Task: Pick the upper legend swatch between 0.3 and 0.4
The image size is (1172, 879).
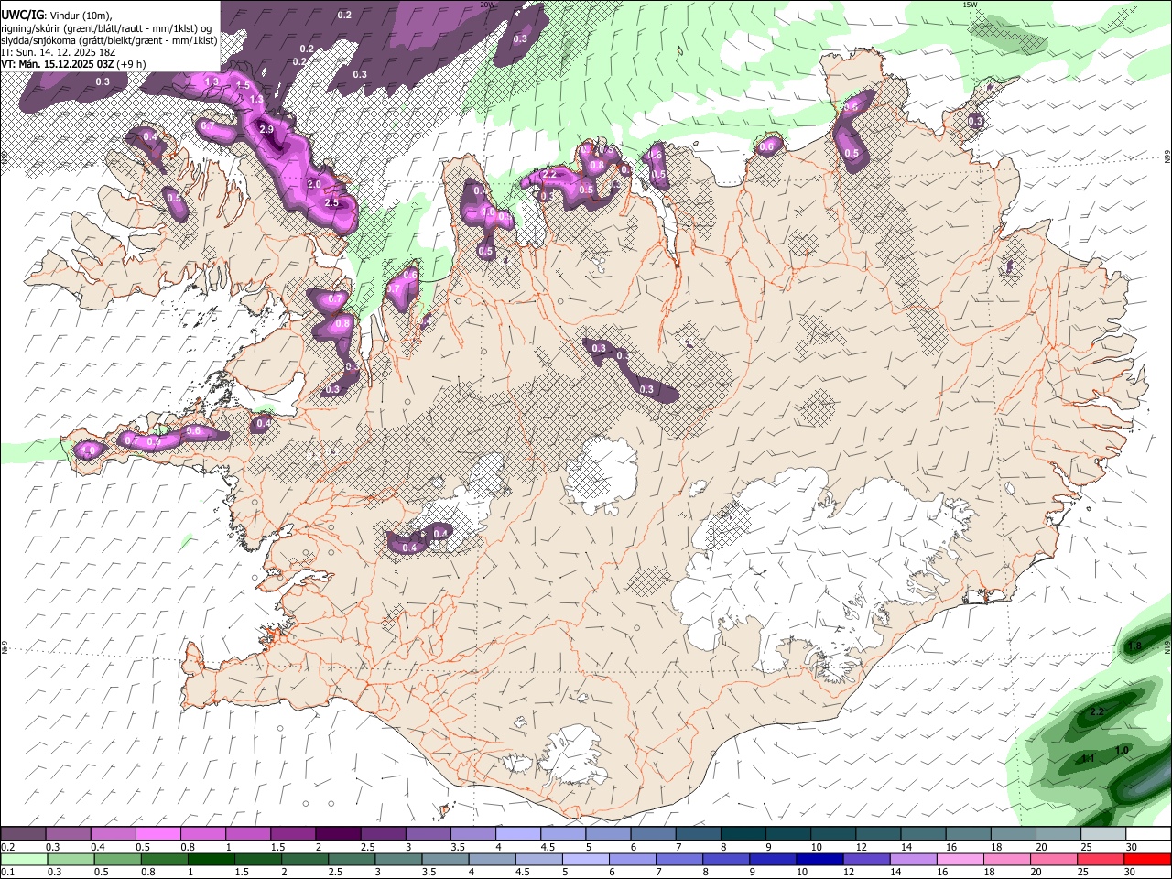Action: point(68,833)
